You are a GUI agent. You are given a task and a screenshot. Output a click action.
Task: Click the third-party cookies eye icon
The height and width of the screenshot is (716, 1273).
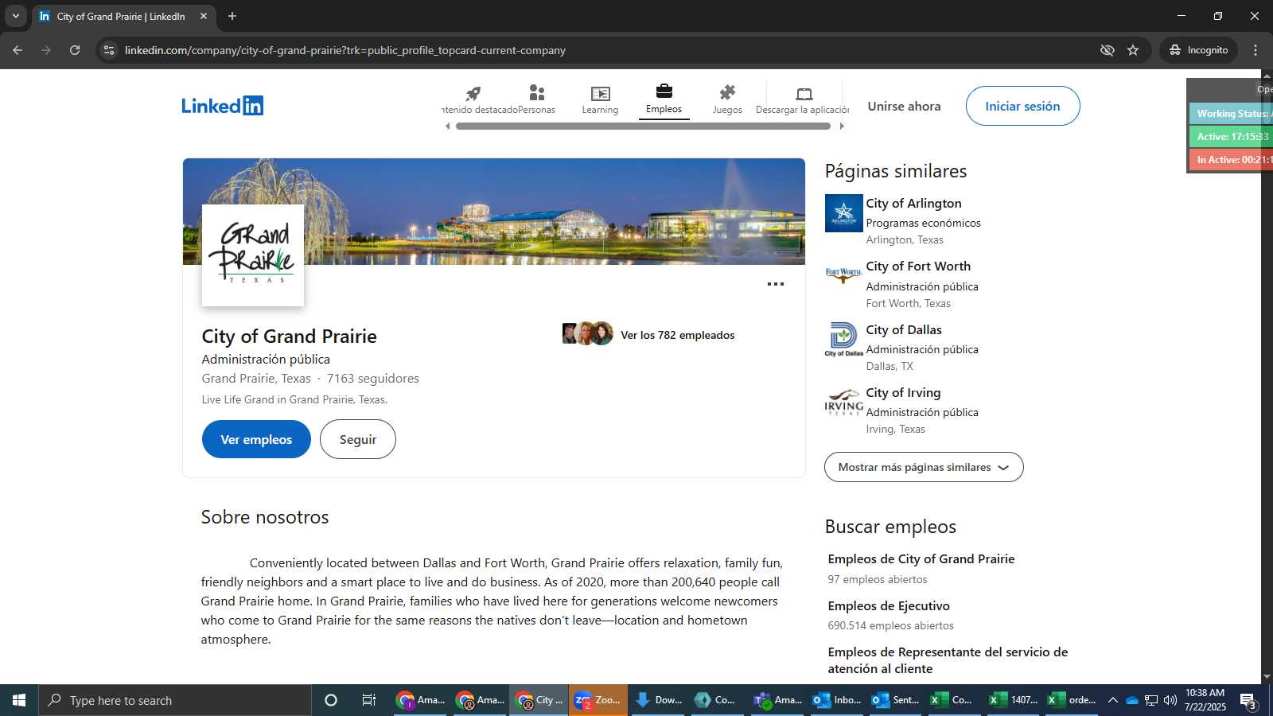point(1107,50)
